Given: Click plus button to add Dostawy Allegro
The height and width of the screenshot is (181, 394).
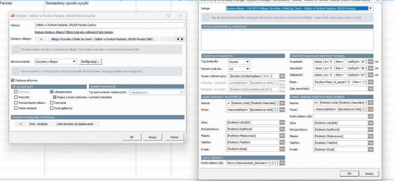Looking at the screenshot, I should pyautogui.click(x=41, y=39).
